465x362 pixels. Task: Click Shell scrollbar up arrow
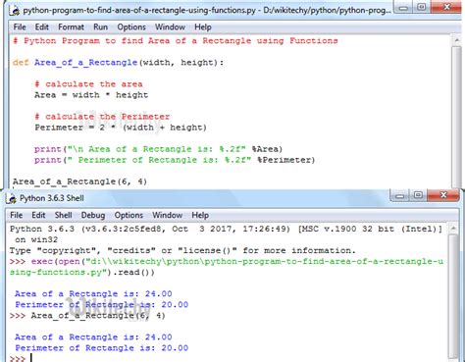pos(453,229)
